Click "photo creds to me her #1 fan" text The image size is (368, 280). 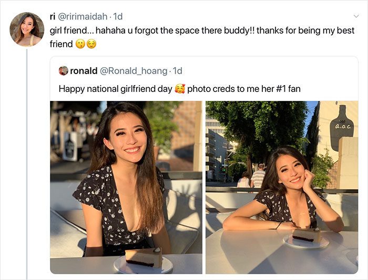(x=244, y=89)
